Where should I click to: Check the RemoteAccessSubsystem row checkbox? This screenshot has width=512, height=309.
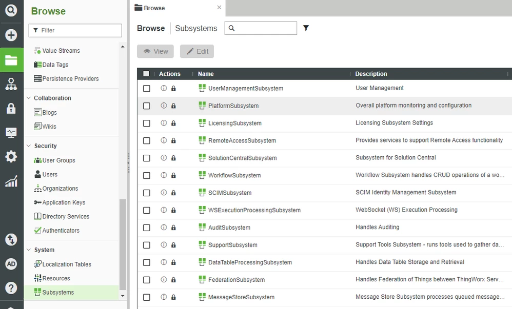[x=147, y=140]
